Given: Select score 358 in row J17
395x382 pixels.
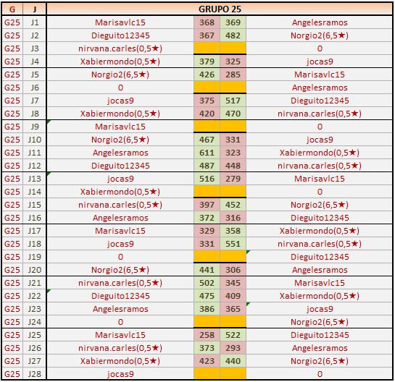Looking at the screenshot, I should pyautogui.click(x=233, y=231).
